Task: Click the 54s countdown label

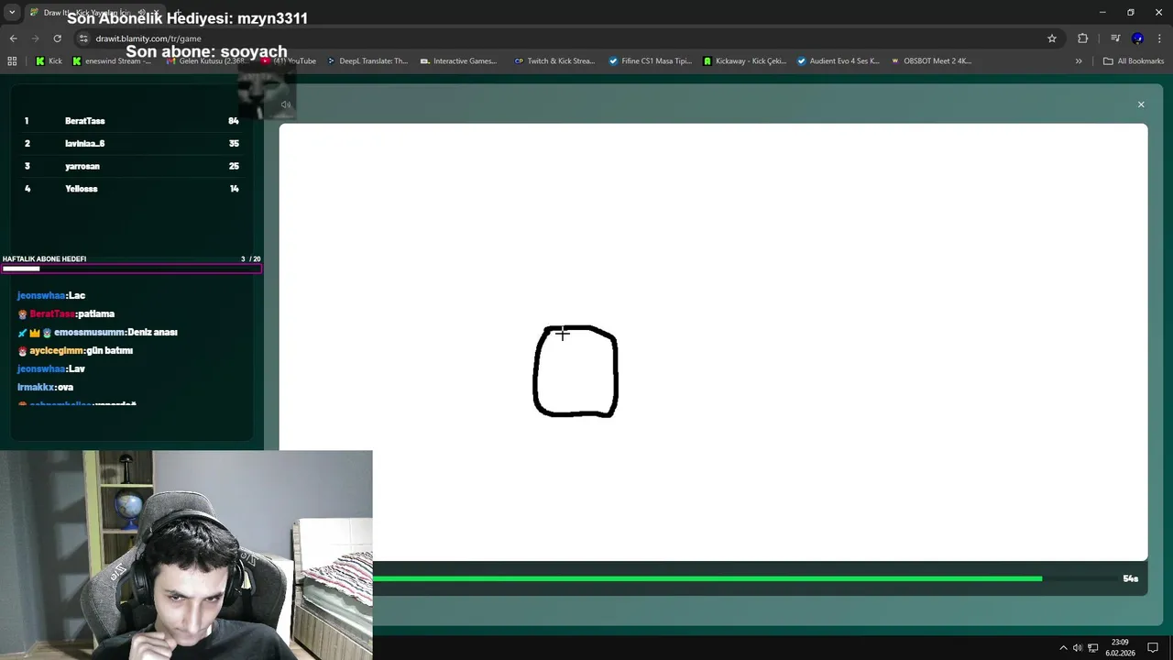Action: (x=1130, y=578)
